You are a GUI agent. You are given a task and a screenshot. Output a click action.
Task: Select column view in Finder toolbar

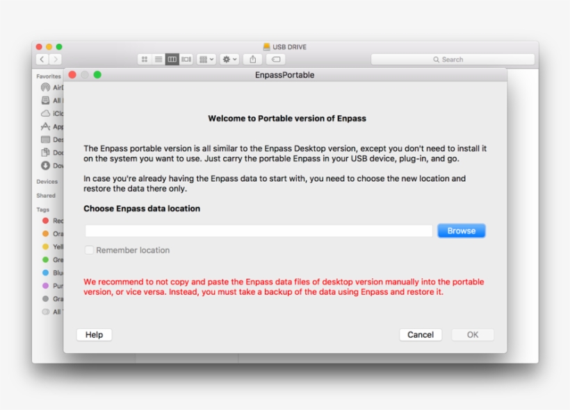[x=172, y=60]
